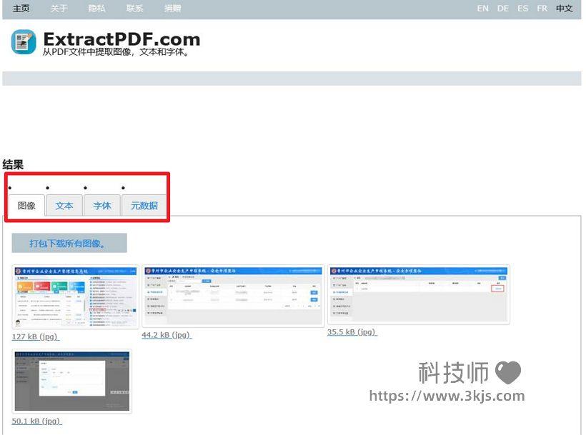
Task: Open the 捐赠 donate menu item
Action: pos(172,9)
